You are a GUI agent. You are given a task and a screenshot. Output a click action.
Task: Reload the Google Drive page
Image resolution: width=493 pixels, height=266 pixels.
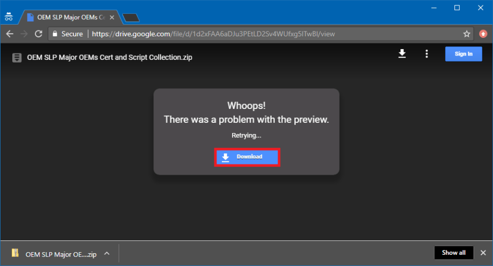[39, 34]
